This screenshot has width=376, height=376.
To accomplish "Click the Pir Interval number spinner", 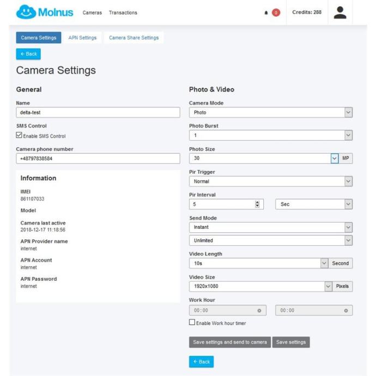I will point(257,204).
